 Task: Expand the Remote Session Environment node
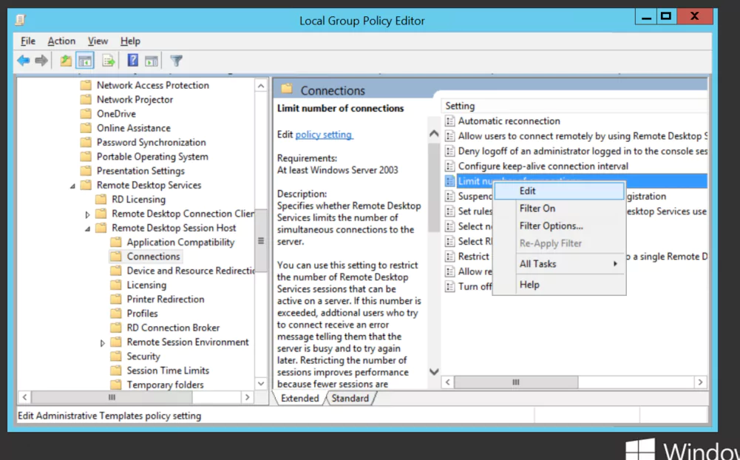point(103,343)
